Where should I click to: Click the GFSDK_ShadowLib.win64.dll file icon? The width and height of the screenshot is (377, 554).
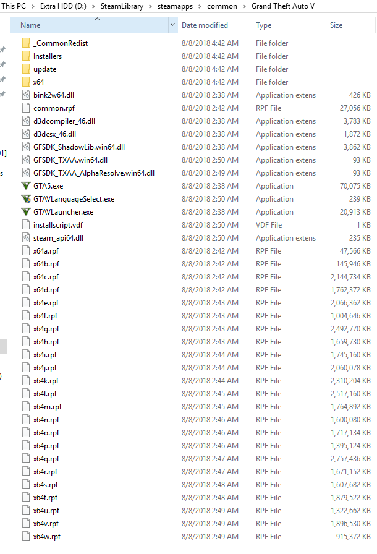(26, 147)
